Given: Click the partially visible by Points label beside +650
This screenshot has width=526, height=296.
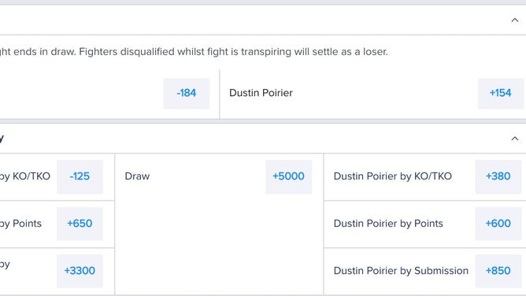Looking at the screenshot, I should [x=20, y=224].
